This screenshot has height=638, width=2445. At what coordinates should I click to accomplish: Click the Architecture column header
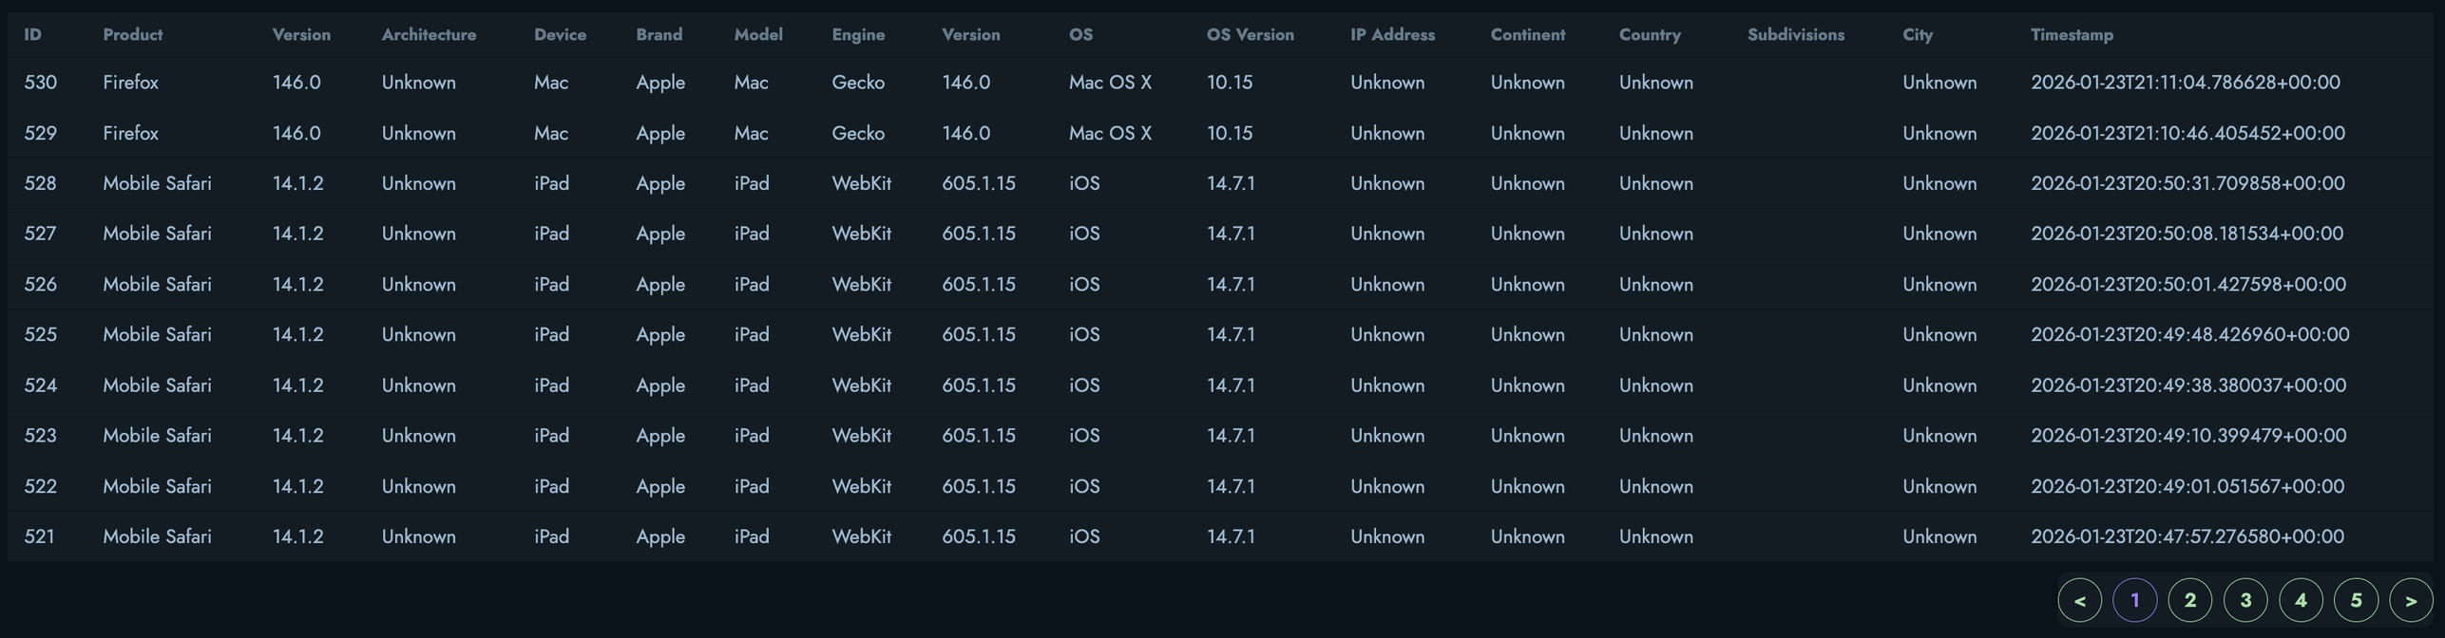429,35
